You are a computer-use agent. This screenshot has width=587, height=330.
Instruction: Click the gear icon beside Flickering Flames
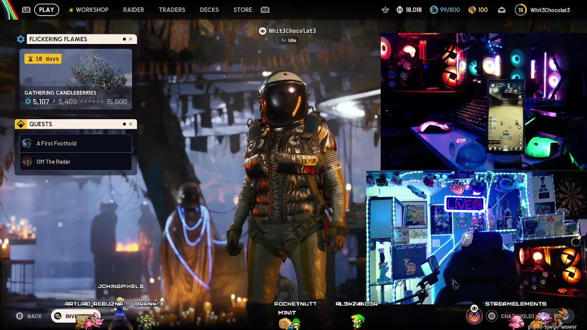click(21, 39)
